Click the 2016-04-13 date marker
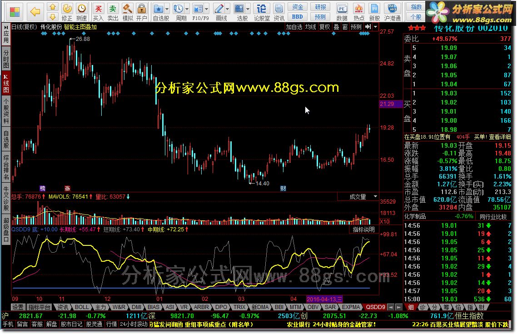This screenshot has width=517, height=334. coord(324,299)
